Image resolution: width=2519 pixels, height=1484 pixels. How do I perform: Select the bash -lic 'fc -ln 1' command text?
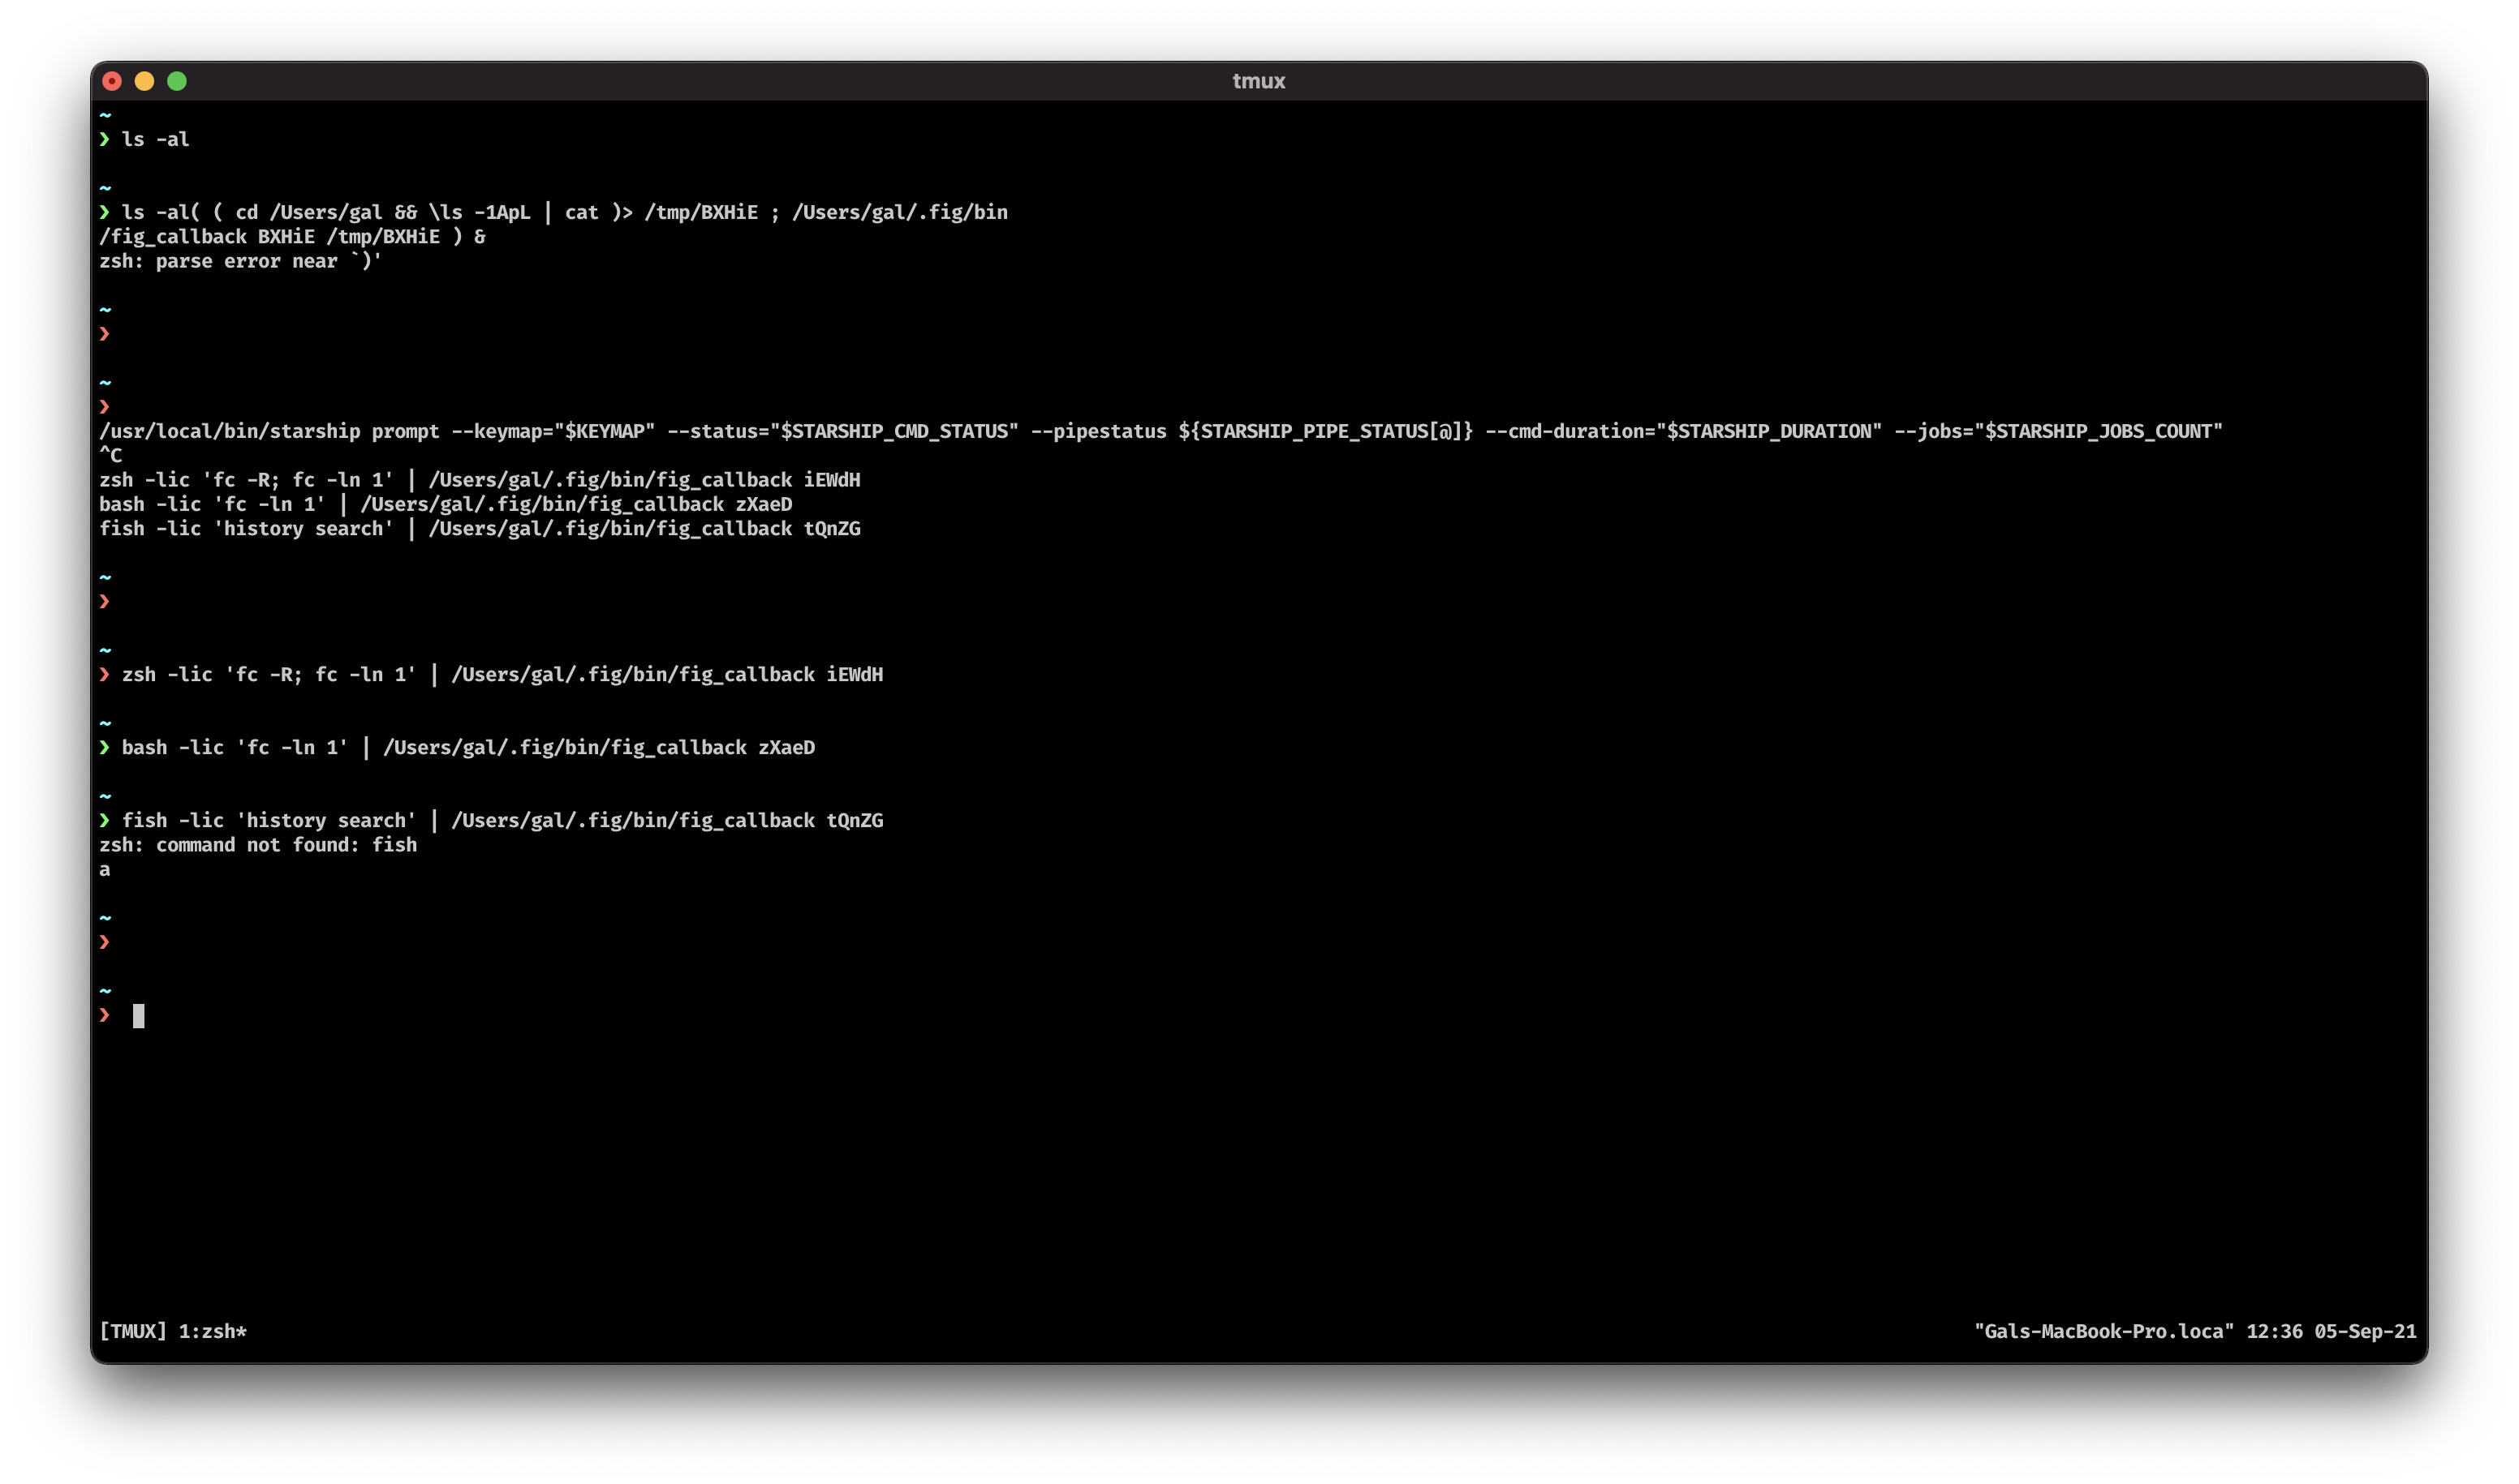point(232,747)
